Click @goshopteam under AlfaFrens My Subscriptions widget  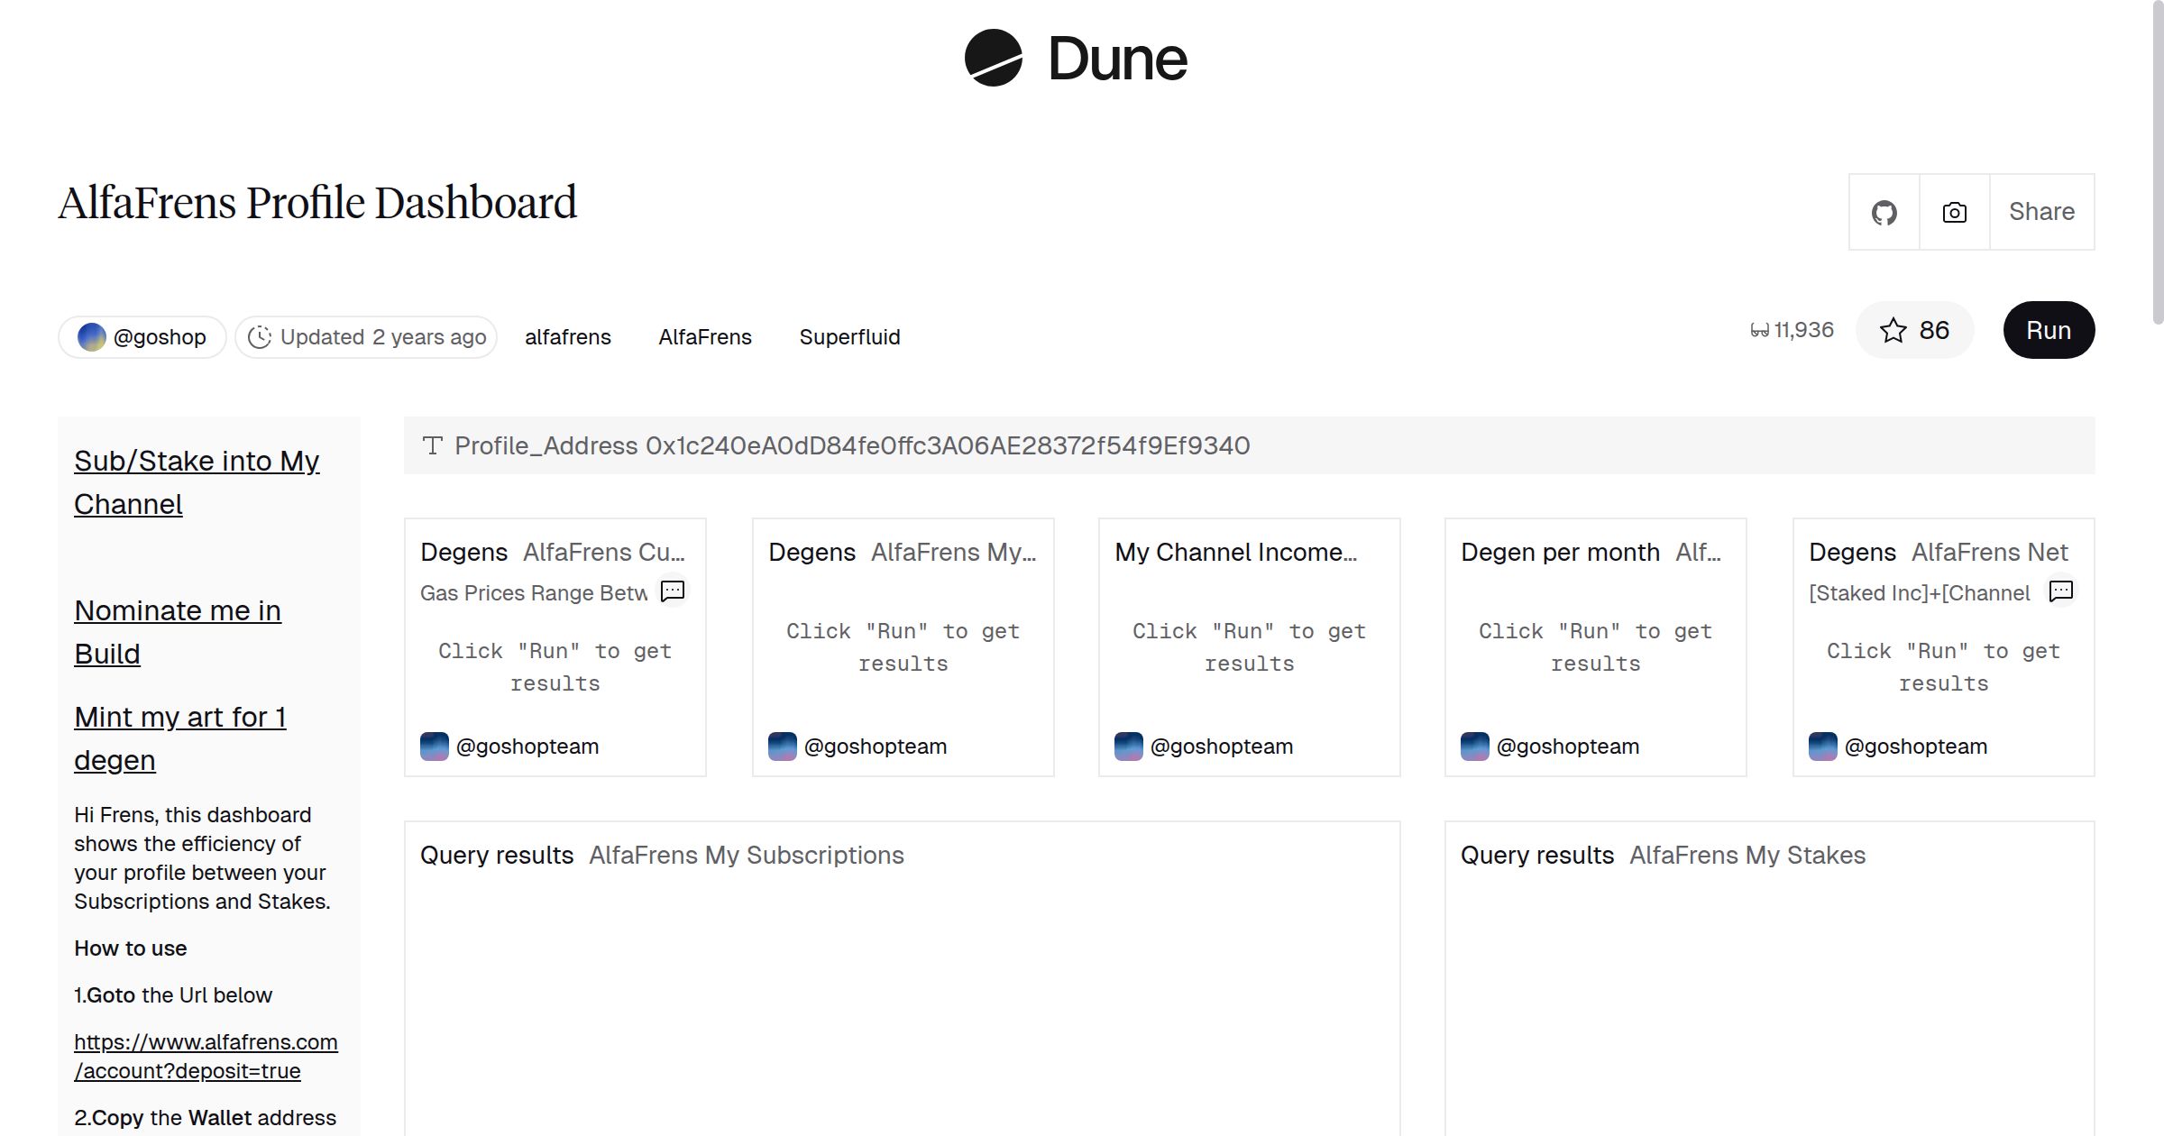(x=876, y=746)
